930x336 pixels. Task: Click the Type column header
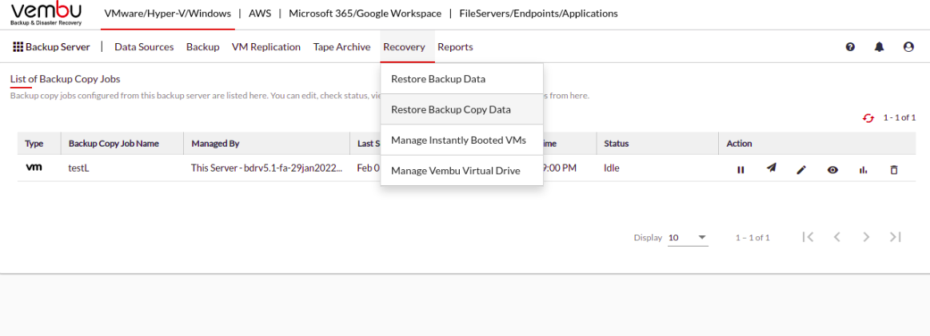coord(34,143)
